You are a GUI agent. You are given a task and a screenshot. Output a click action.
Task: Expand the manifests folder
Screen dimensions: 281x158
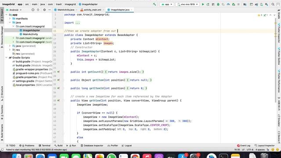point(10,18)
